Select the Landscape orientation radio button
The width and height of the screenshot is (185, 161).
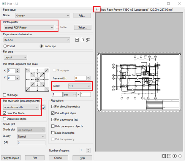[x=41, y=46]
